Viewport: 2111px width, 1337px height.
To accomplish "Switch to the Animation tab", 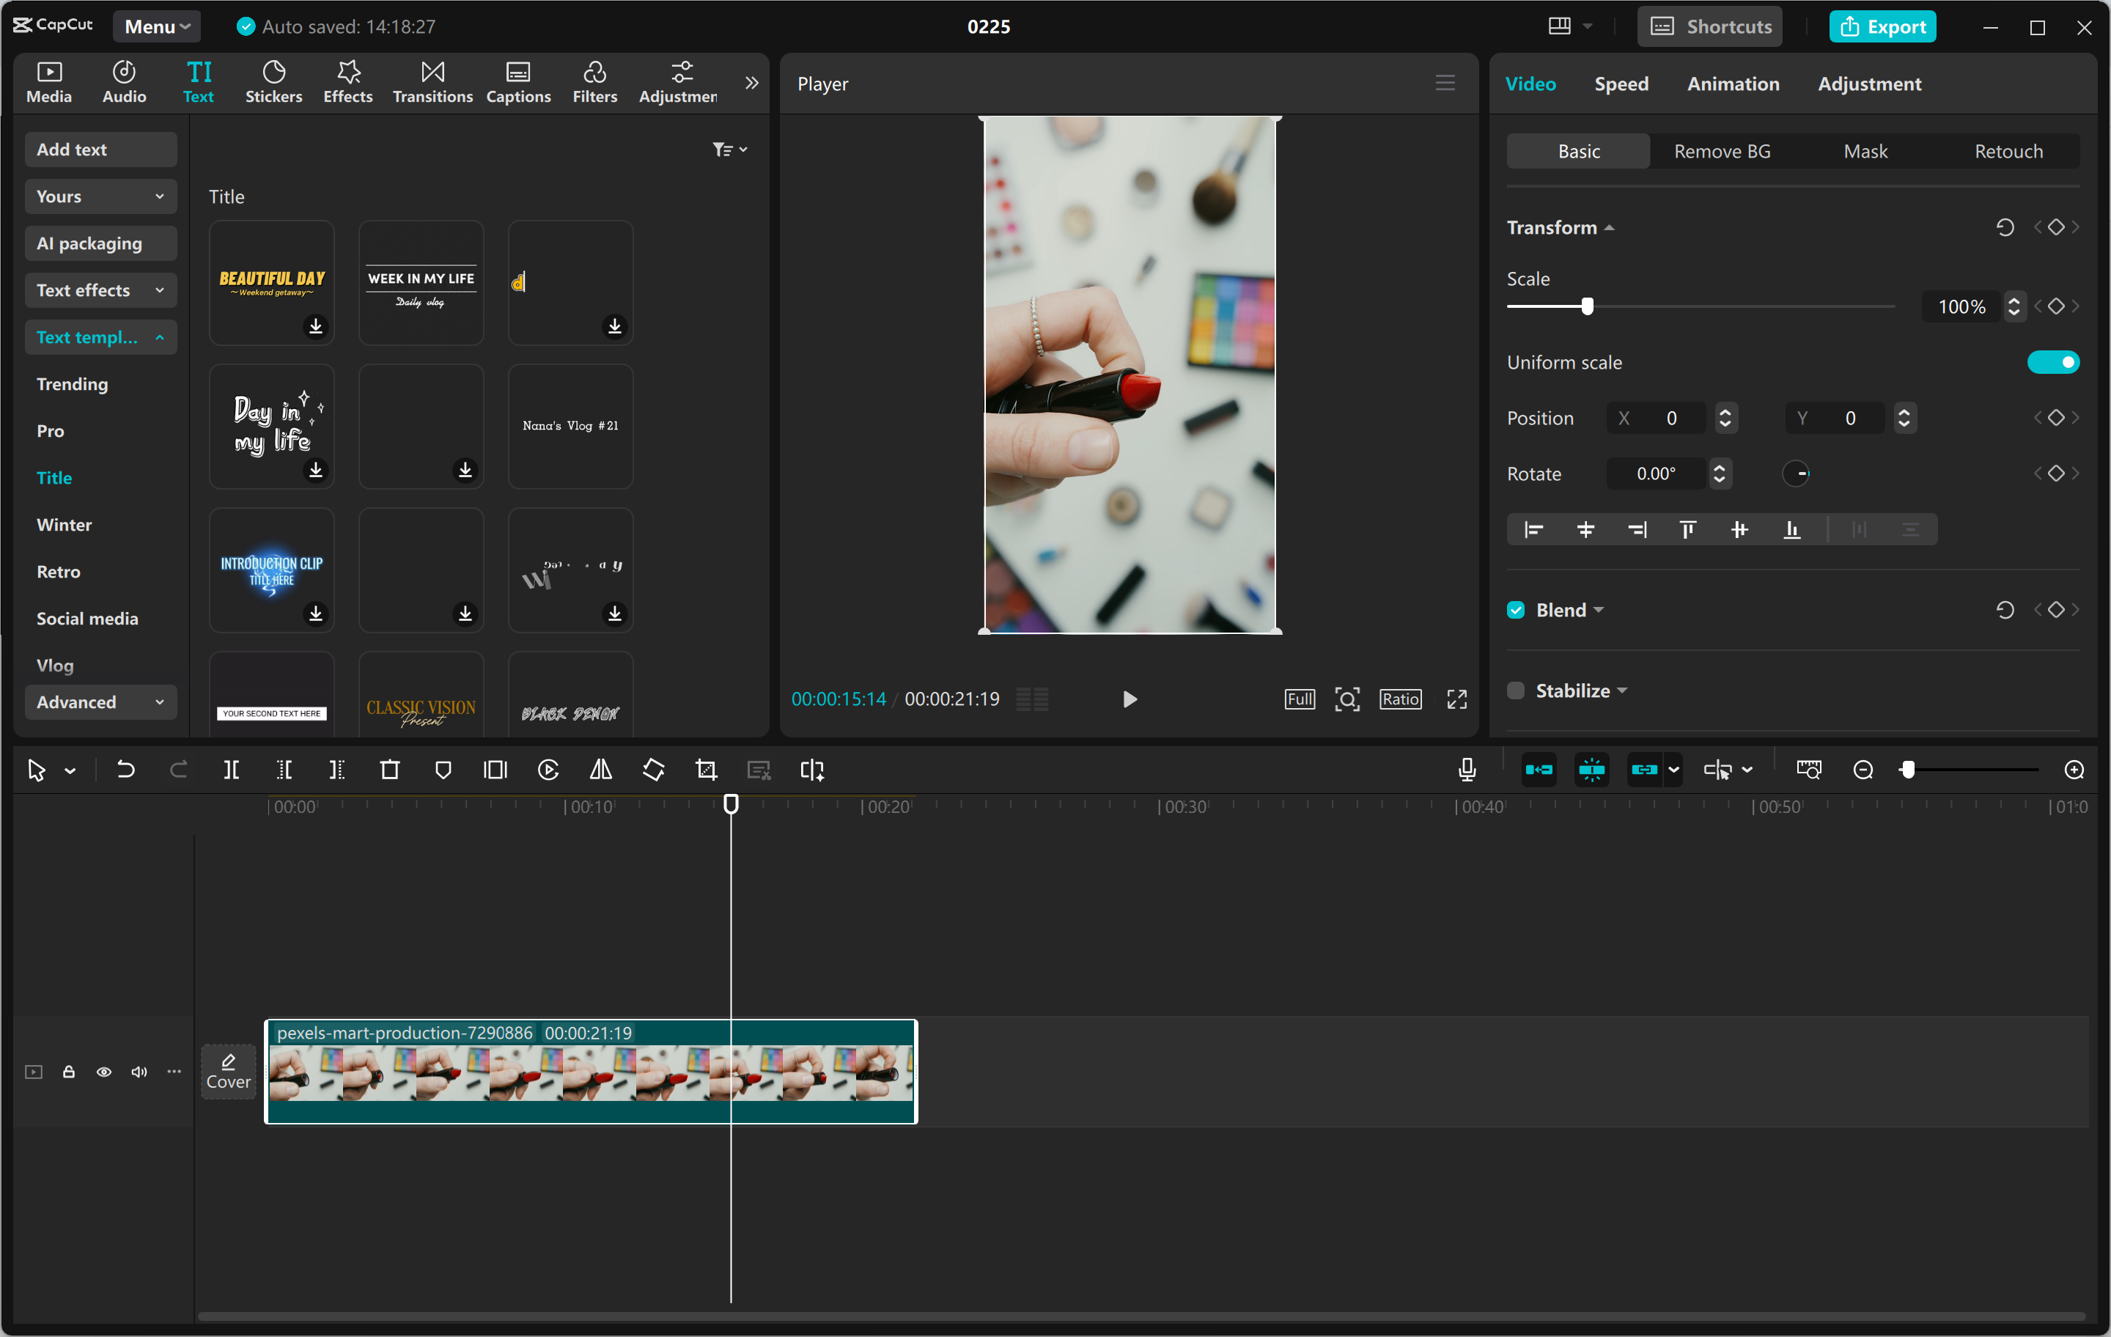I will [x=1734, y=84].
